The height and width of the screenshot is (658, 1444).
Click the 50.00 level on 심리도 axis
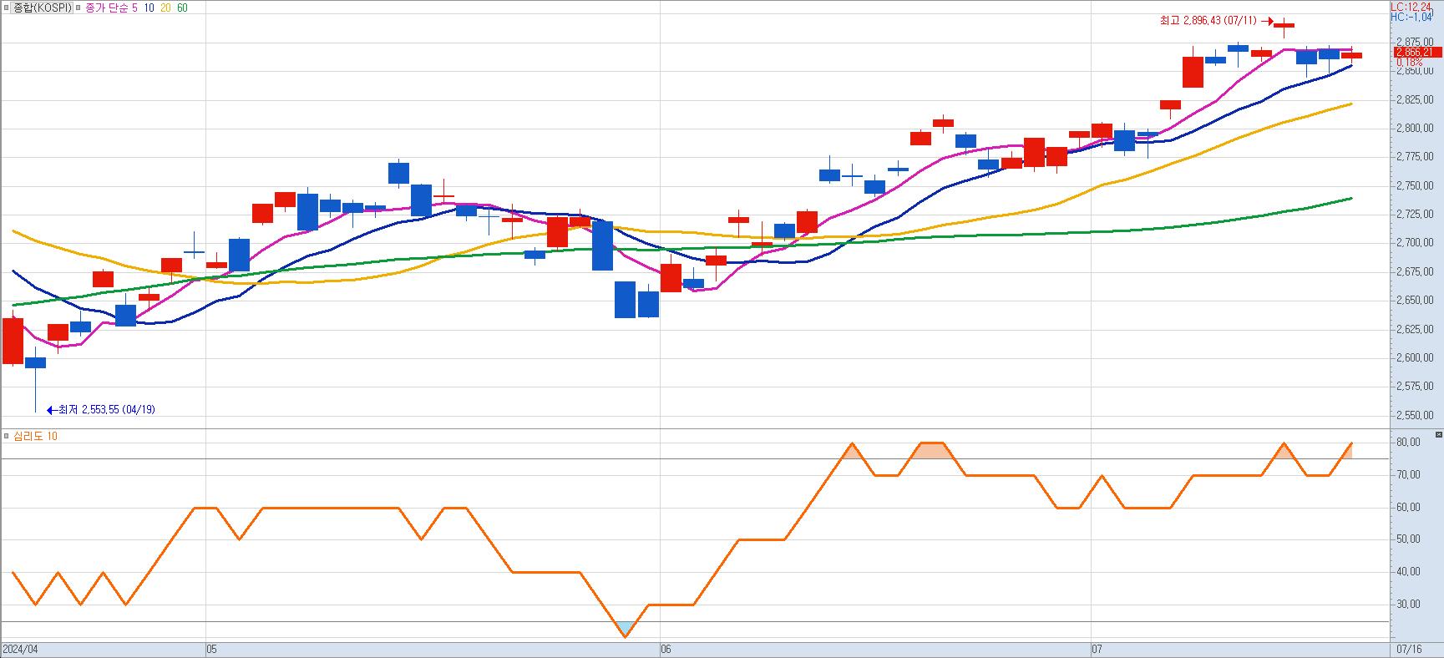point(1407,539)
